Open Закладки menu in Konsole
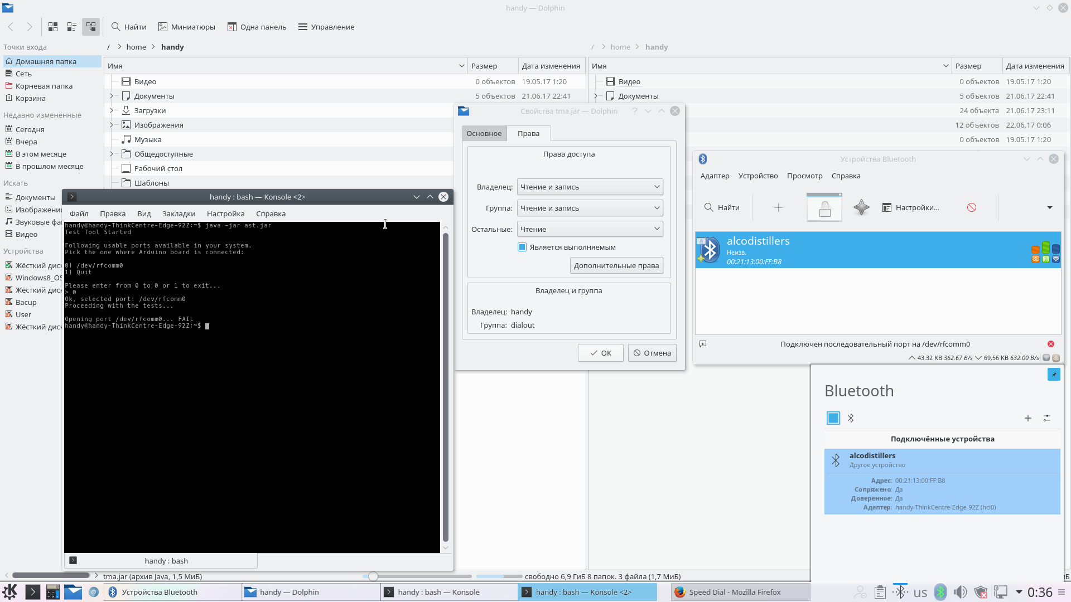The image size is (1071, 602). [178, 213]
